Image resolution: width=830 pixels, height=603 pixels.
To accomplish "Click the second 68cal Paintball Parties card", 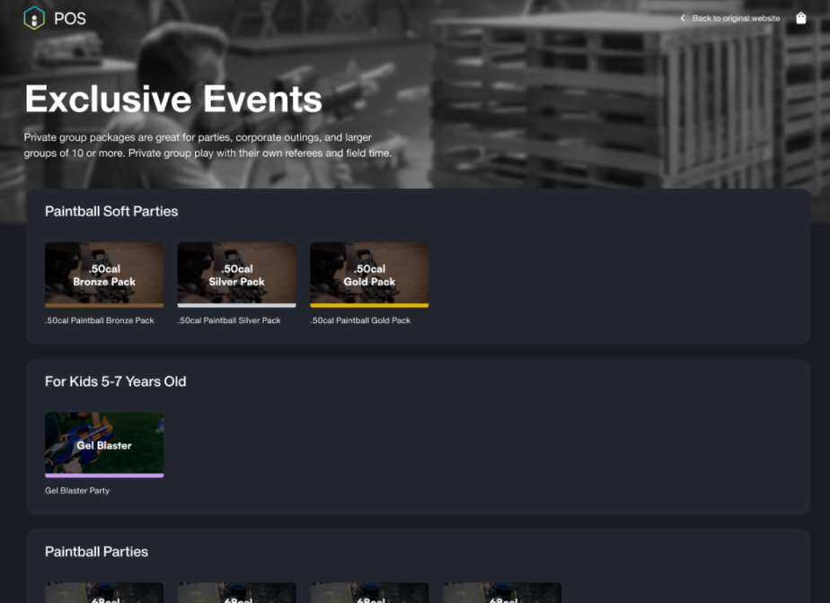I will coord(236,592).
